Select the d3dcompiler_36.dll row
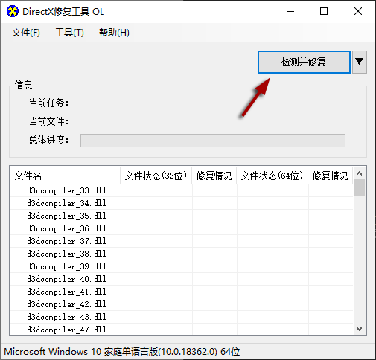The image size is (376, 360). click(x=182, y=228)
